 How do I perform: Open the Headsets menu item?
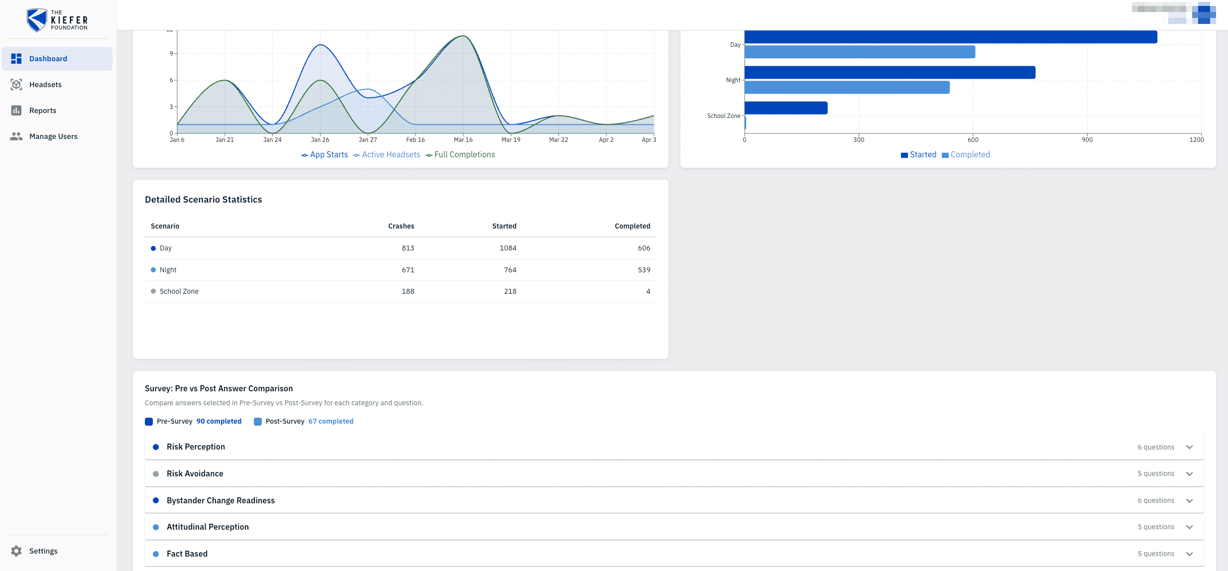(45, 85)
